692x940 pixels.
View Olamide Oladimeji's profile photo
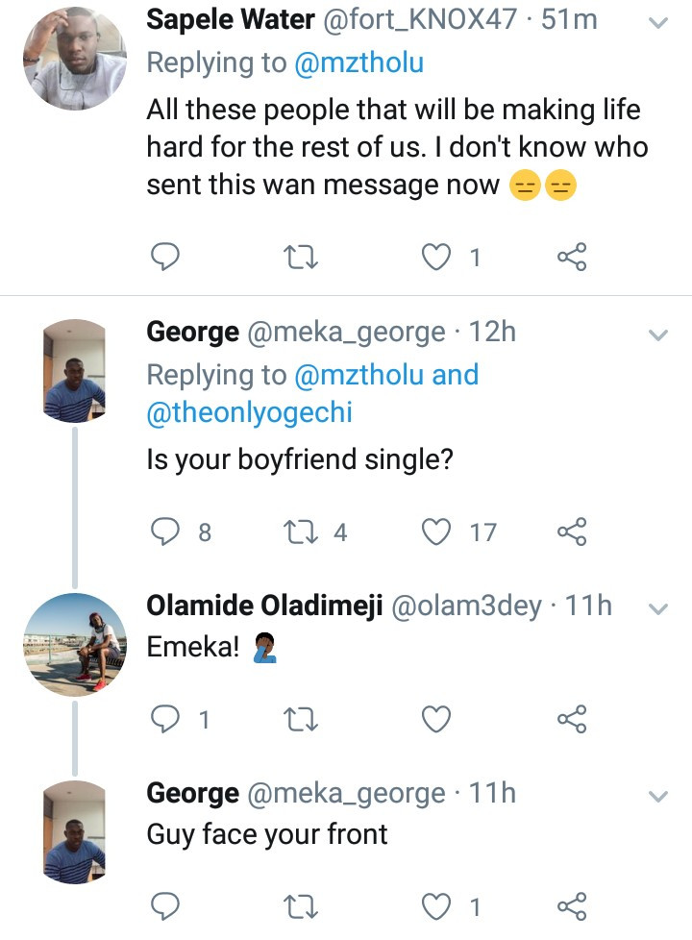(76, 642)
